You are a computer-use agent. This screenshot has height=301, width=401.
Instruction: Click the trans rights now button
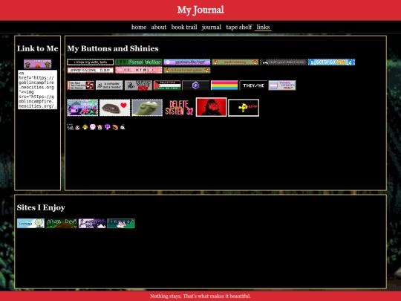coord(282,85)
